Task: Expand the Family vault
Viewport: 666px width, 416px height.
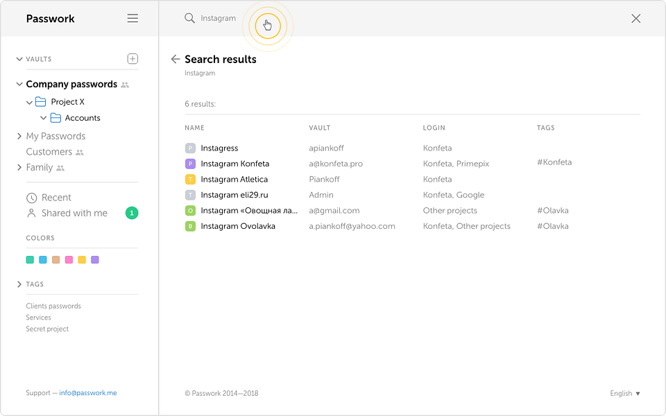Action: click(x=19, y=167)
